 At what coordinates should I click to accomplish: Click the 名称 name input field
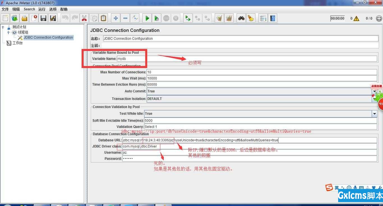(x=241, y=39)
